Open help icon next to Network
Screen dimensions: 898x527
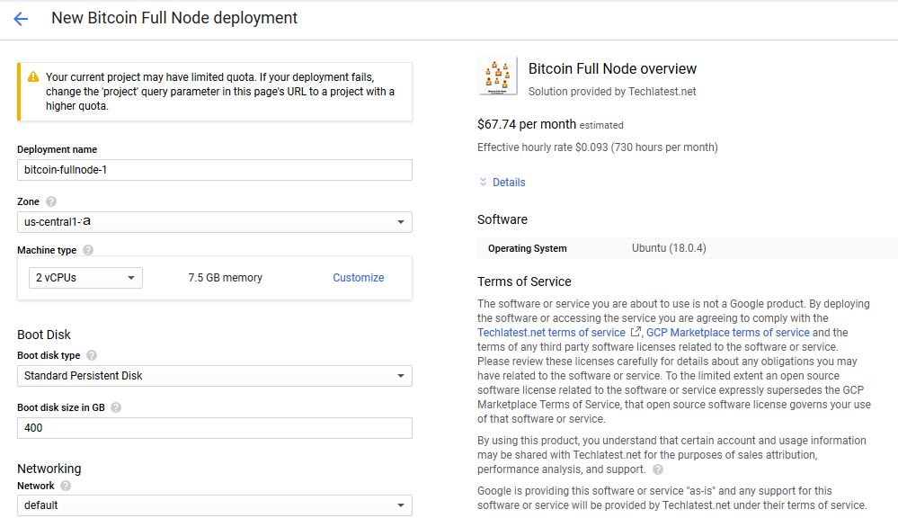[x=66, y=486]
